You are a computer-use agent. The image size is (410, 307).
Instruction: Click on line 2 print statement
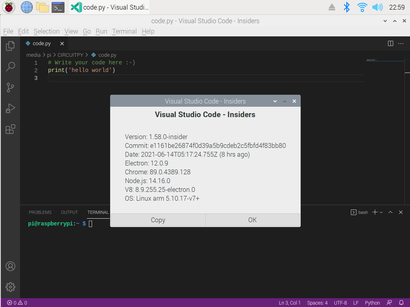click(x=82, y=70)
